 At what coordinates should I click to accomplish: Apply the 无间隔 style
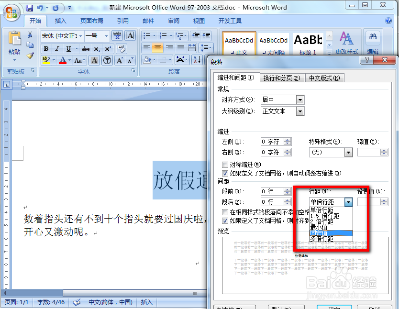274,44
